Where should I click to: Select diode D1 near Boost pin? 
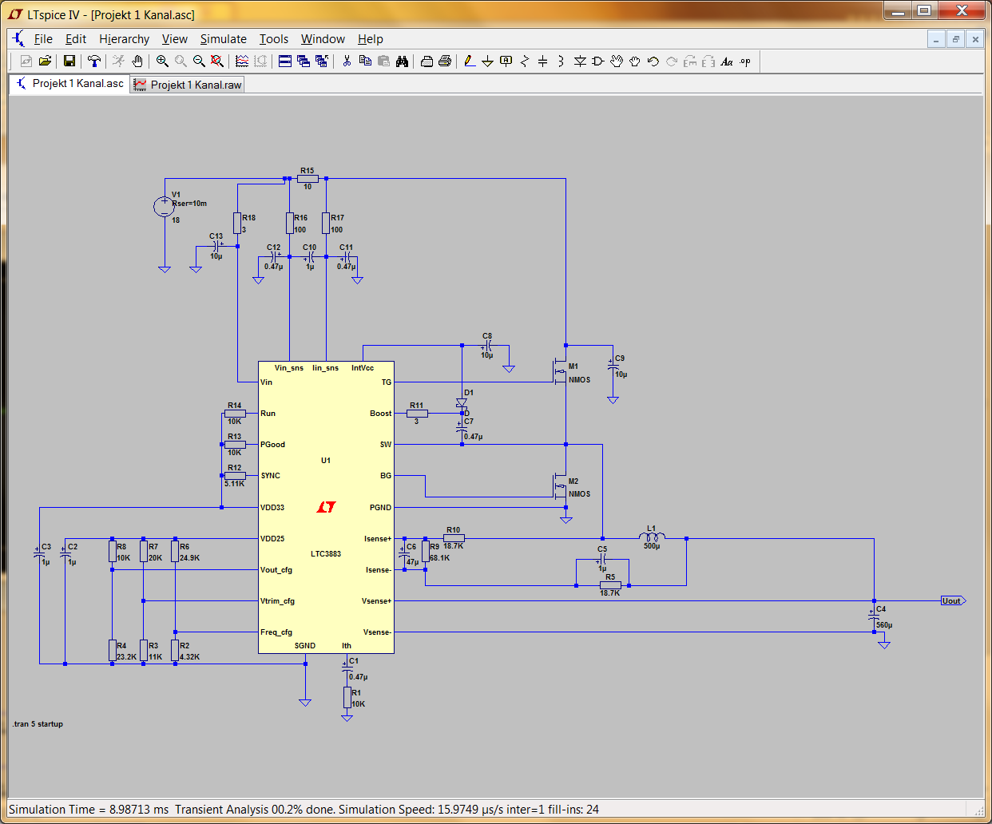pos(462,404)
